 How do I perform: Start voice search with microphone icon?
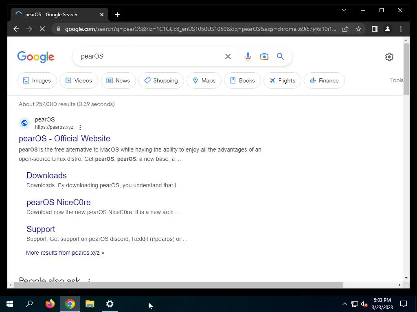(x=248, y=56)
